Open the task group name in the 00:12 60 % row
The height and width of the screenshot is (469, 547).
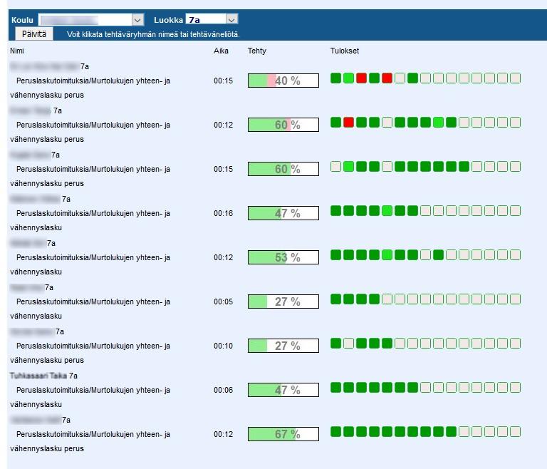click(90, 132)
